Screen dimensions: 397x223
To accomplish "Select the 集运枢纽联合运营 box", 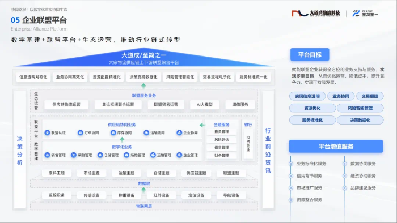I will click(118, 105).
